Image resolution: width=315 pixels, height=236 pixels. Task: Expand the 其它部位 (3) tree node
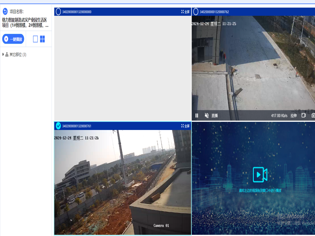(x=3, y=55)
